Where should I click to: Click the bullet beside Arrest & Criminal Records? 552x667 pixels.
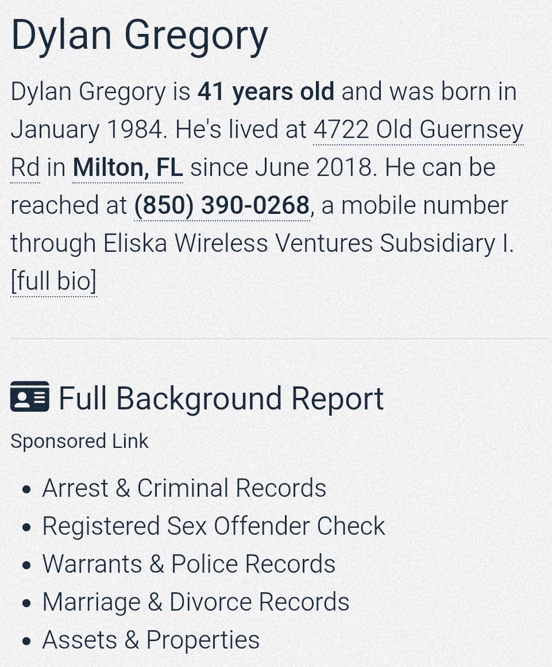click(26, 490)
